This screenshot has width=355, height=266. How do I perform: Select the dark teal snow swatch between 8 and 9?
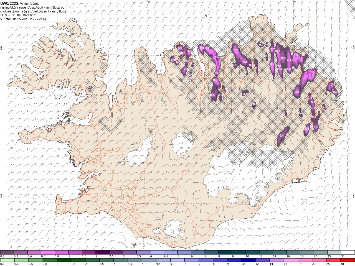click(225, 252)
